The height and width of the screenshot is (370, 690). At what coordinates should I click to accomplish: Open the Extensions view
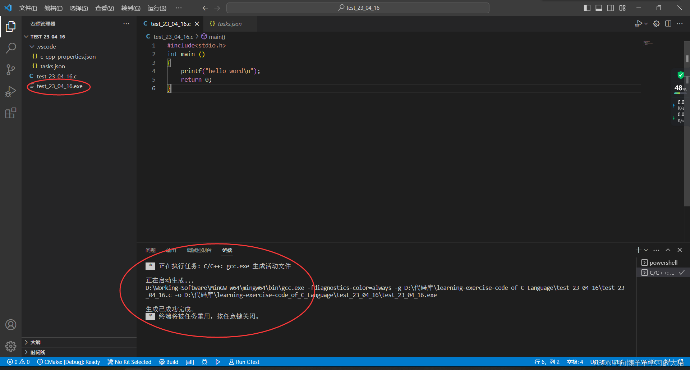point(11,113)
